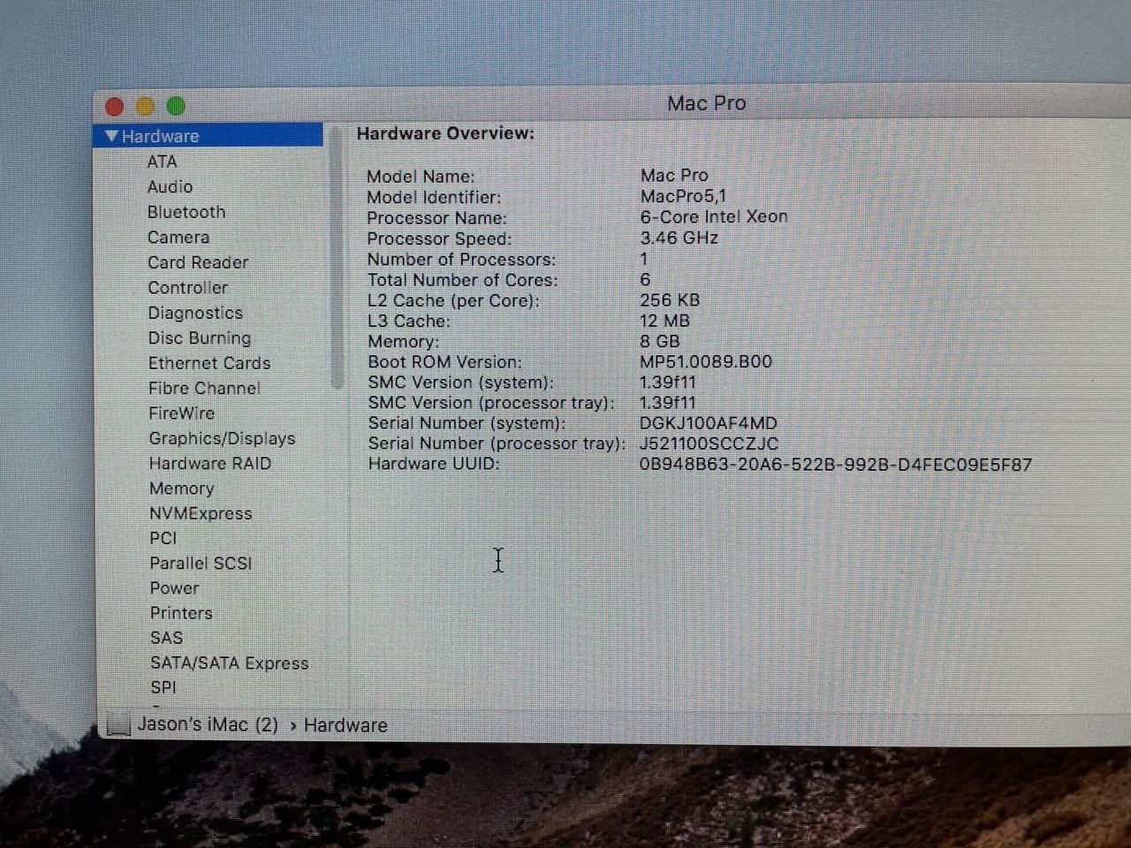Minimize the Mac Pro window

pos(145,107)
